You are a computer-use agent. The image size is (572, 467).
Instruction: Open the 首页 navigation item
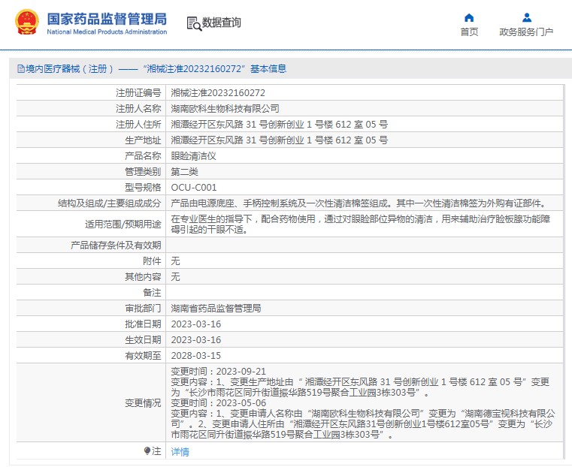469,32
